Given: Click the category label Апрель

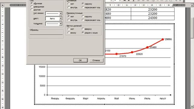Looking at the screenshot, I should pos(101,98).
